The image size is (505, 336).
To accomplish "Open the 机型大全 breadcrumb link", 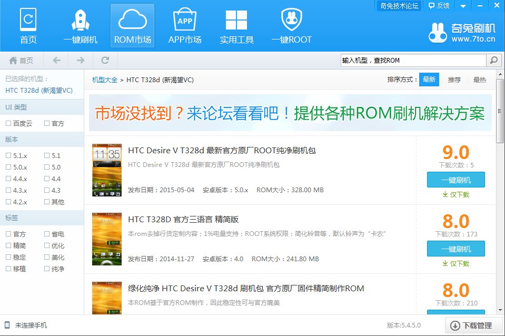I will click(x=105, y=80).
